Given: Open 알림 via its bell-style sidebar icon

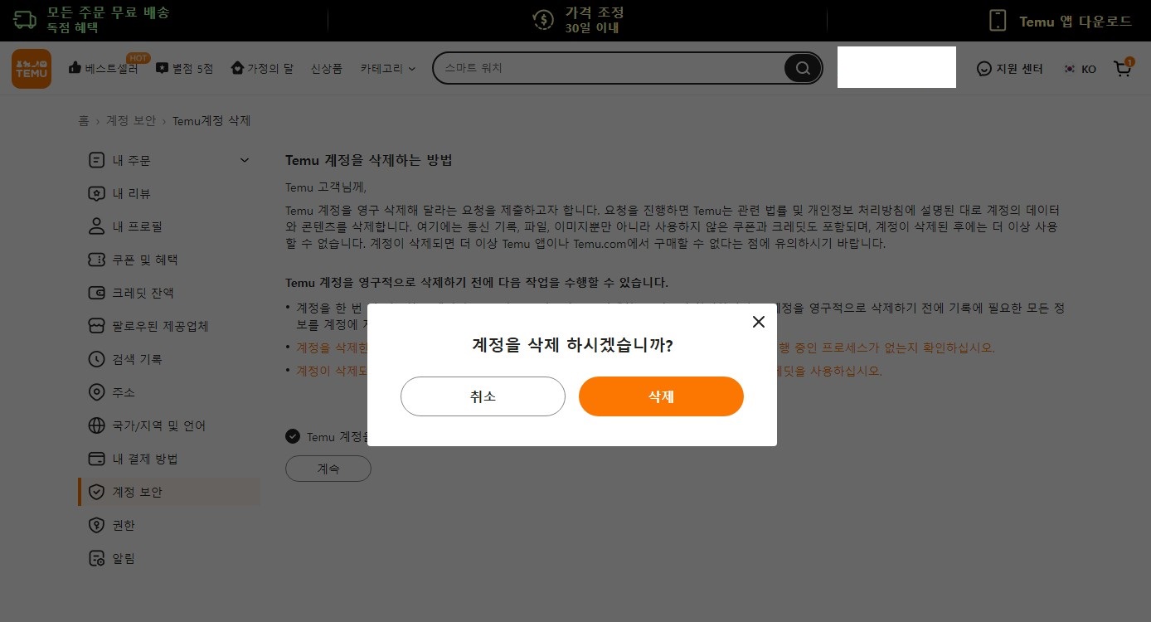Looking at the screenshot, I should pyautogui.click(x=95, y=558).
